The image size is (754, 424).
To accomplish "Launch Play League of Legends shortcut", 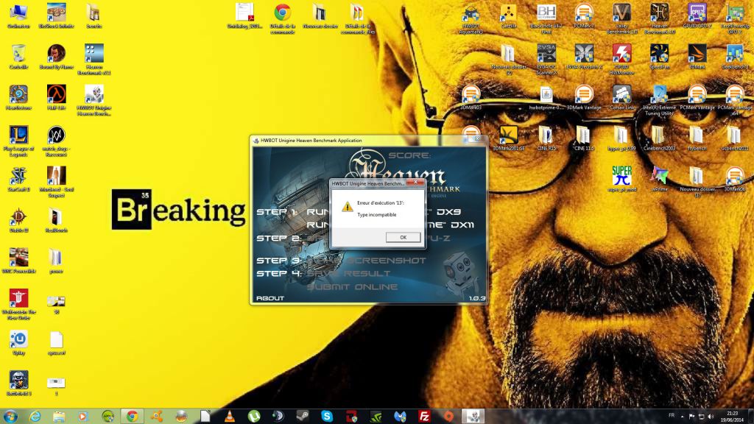I will [18, 141].
